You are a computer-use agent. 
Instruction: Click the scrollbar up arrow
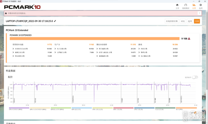click(x=207, y=11)
